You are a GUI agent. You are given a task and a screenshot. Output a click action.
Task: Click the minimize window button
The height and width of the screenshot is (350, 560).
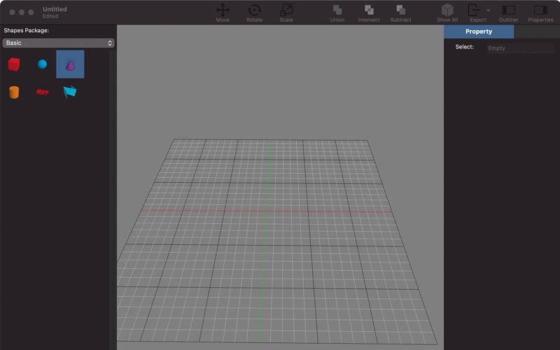click(x=22, y=12)
